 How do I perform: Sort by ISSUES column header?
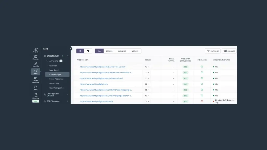pyautogui.click(x=148, y=60)
